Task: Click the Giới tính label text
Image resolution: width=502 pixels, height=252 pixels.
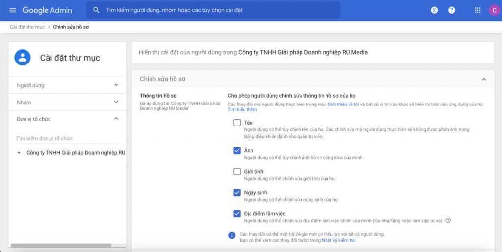Action: tap(253, 171)
